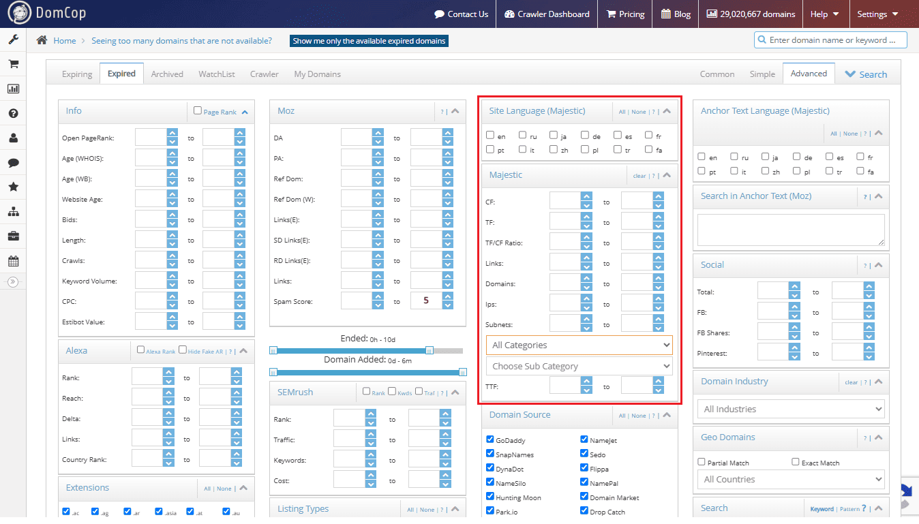919x524 pixels.
Task: Open the My Domains tab
Action: (x=318, y=74)
